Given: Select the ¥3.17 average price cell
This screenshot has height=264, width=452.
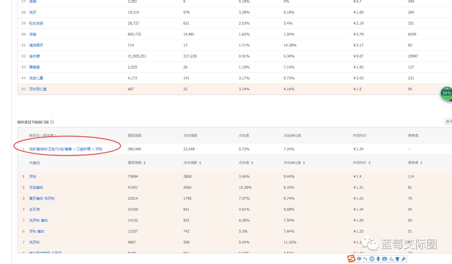Looking at the screenshot, I should pyautogui.click(x=358, y=45).
